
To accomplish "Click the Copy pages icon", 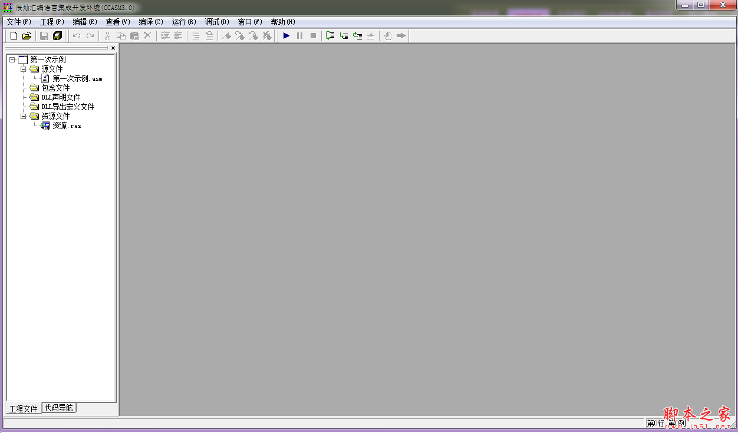I will click(x=121, y=36).
